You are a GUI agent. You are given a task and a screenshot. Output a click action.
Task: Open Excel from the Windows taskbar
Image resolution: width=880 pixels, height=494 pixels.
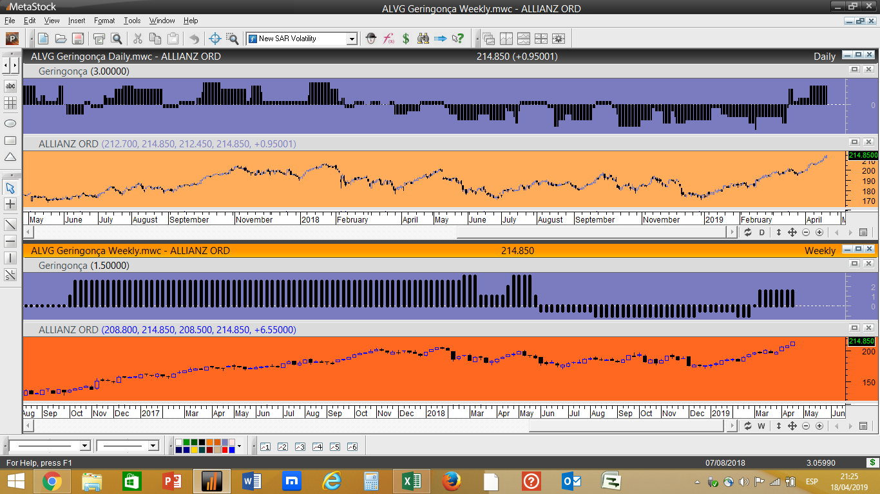click(x=412, y=481)
